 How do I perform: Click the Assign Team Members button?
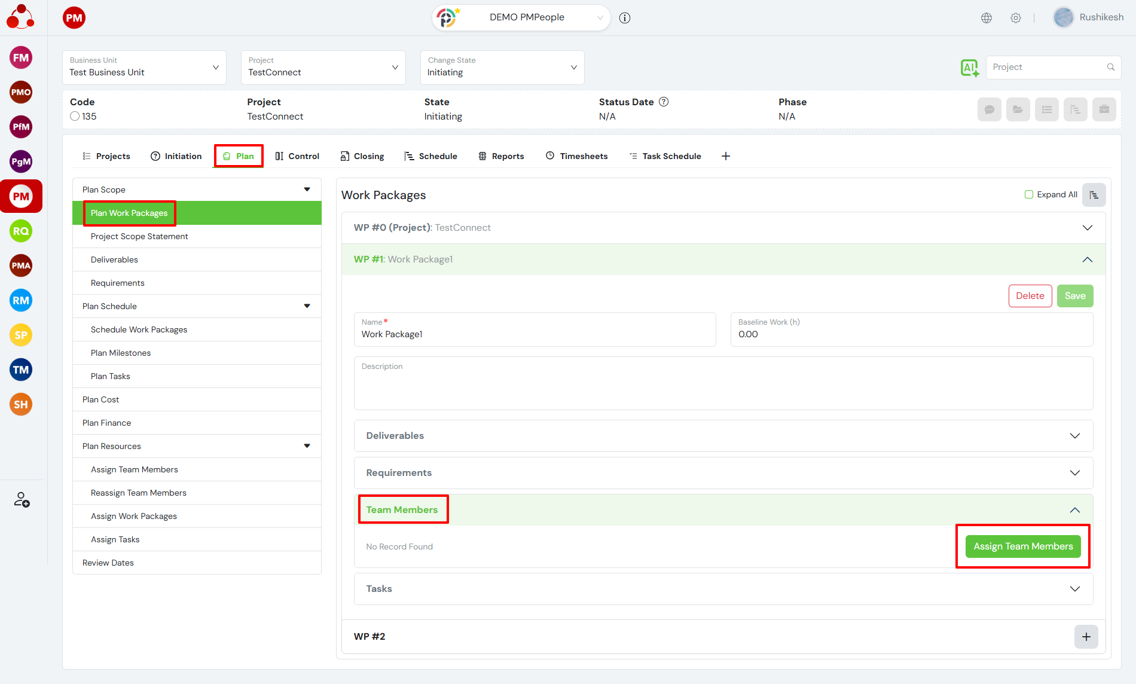point(1022,546)
